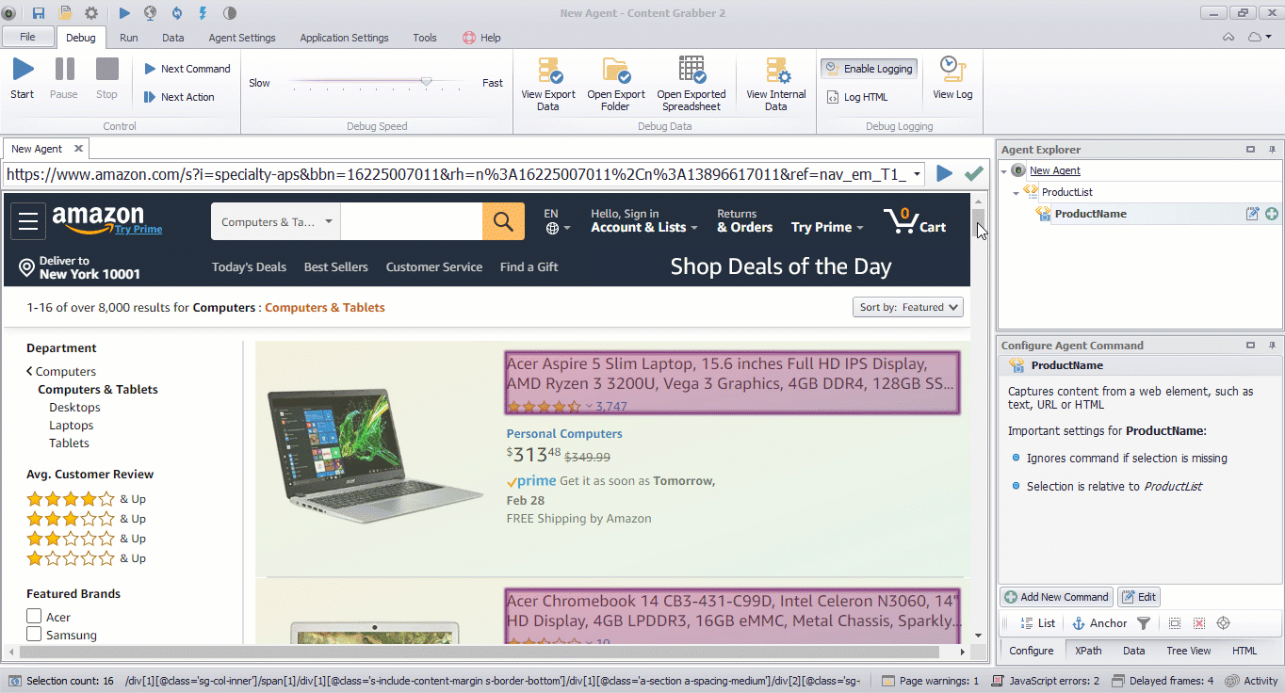Click the Debug Speed slider handle
1285x693 pixels.
click(426, 83)
